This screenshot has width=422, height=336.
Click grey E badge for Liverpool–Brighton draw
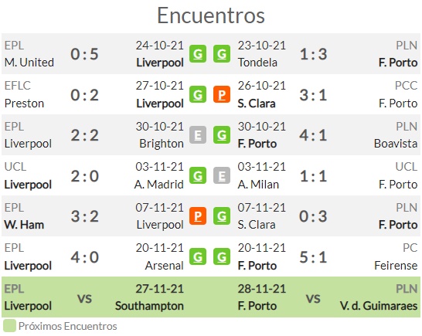click(x=198, y=134)
